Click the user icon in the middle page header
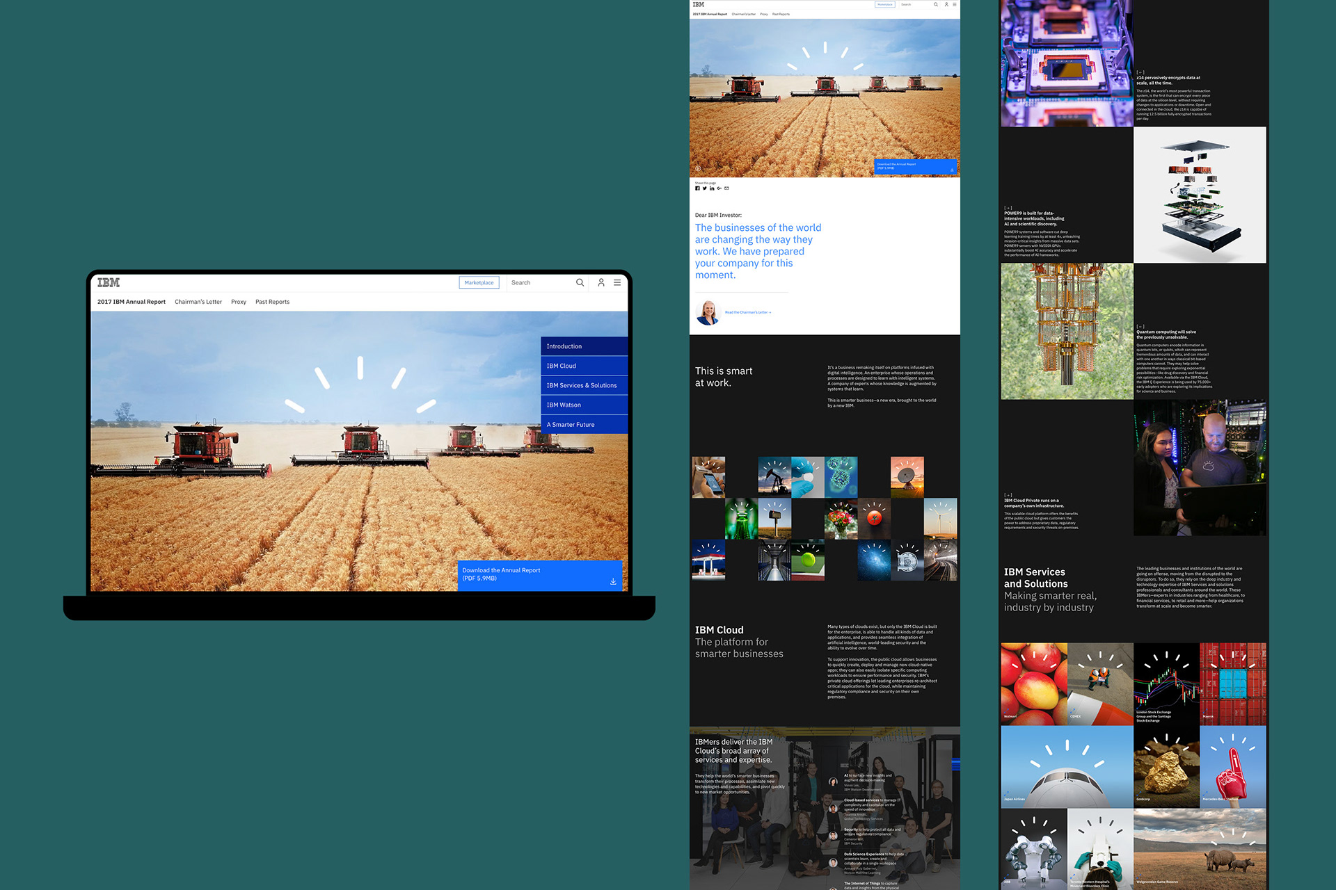 (946, 4)
